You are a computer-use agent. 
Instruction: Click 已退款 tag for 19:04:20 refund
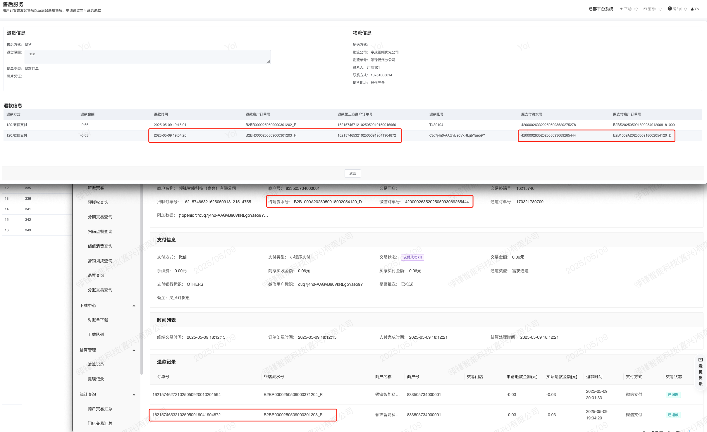coord(673,415)
